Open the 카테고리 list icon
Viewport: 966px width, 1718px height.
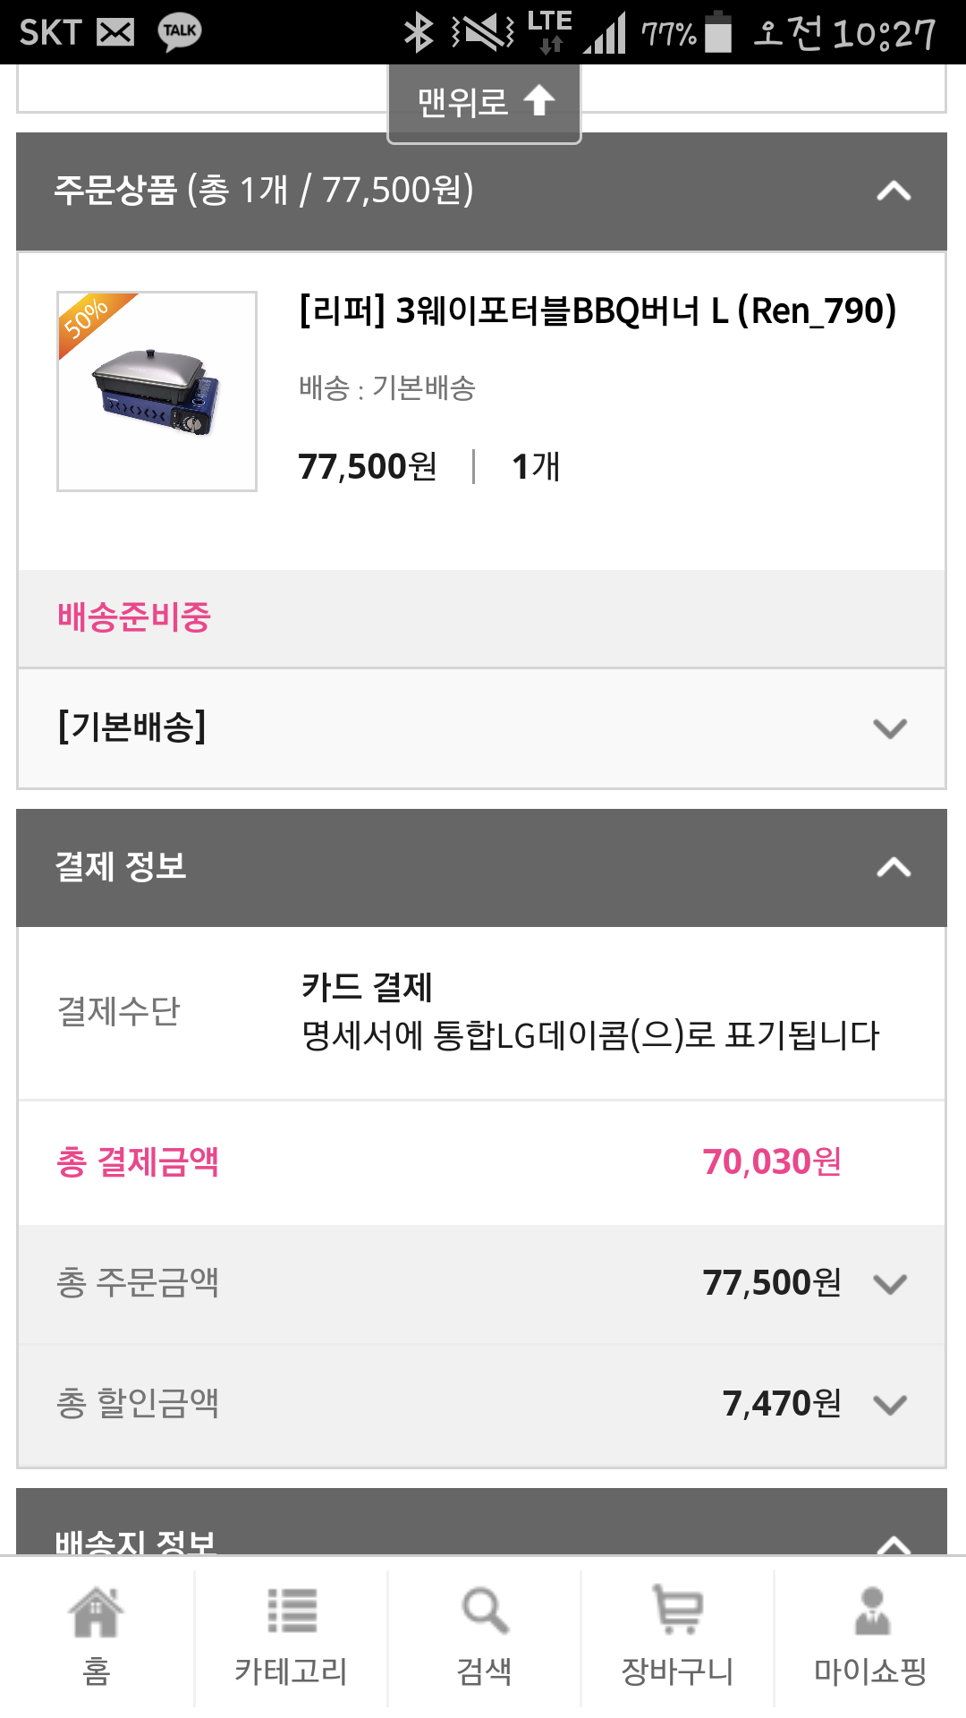291,1611
